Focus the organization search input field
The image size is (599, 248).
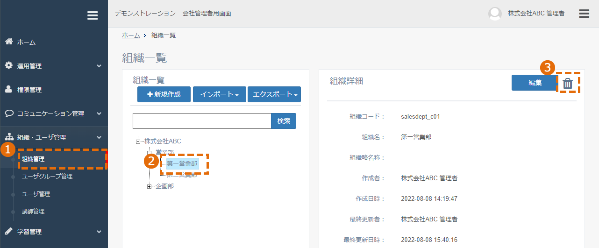tap(202, 121)
